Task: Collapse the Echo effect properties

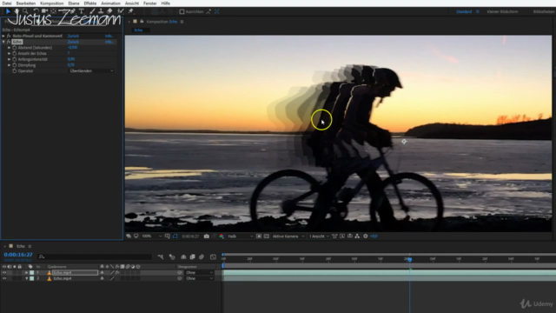Action: 3,42
